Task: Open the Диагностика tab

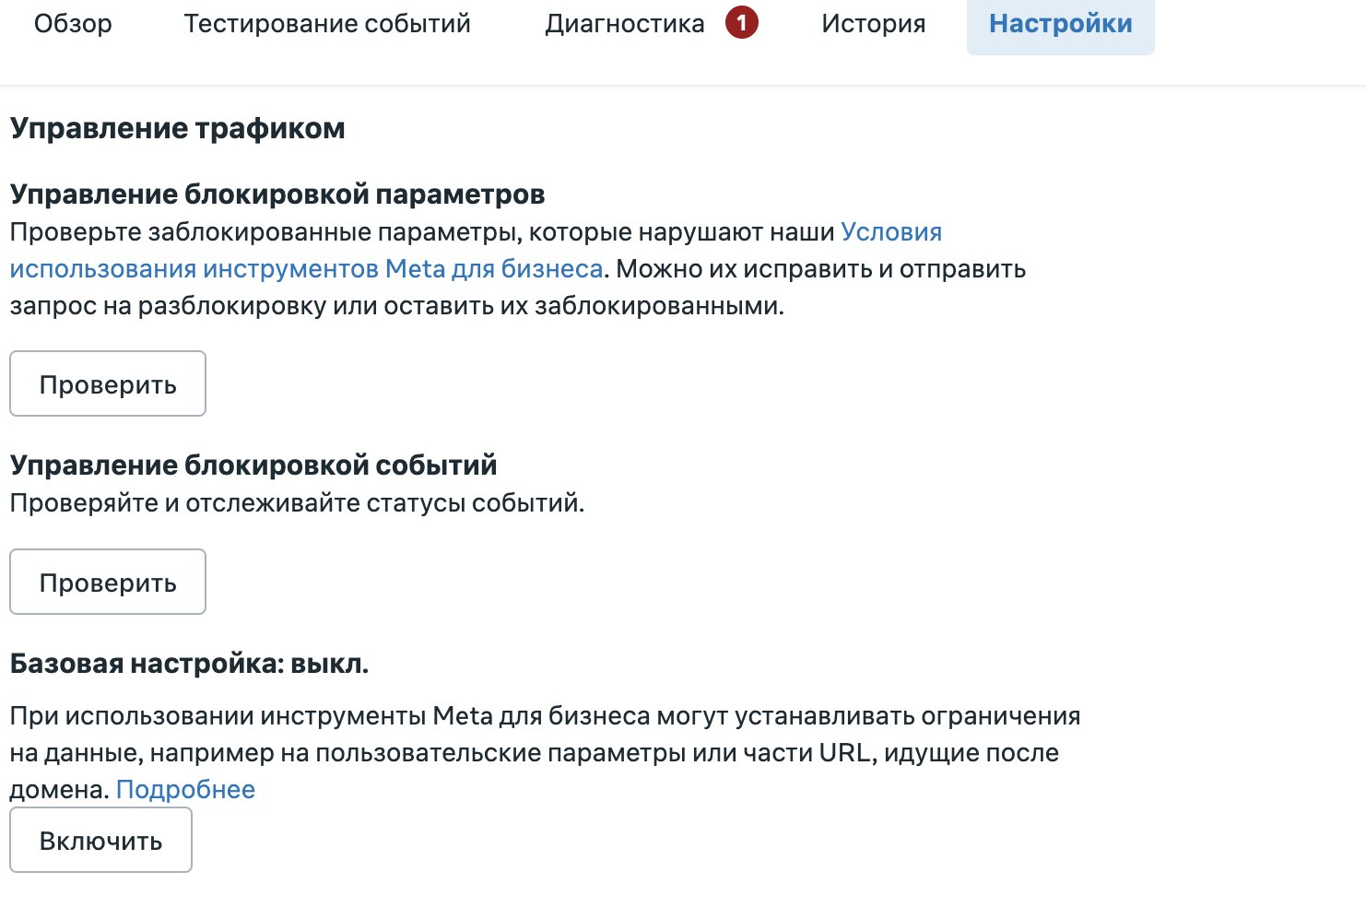Action: click(625, 24)
